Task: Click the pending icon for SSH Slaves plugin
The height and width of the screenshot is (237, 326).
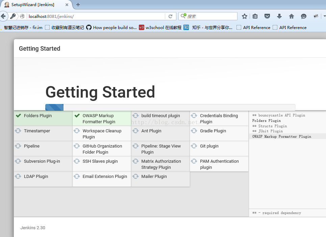Action: tap(77, 161)
